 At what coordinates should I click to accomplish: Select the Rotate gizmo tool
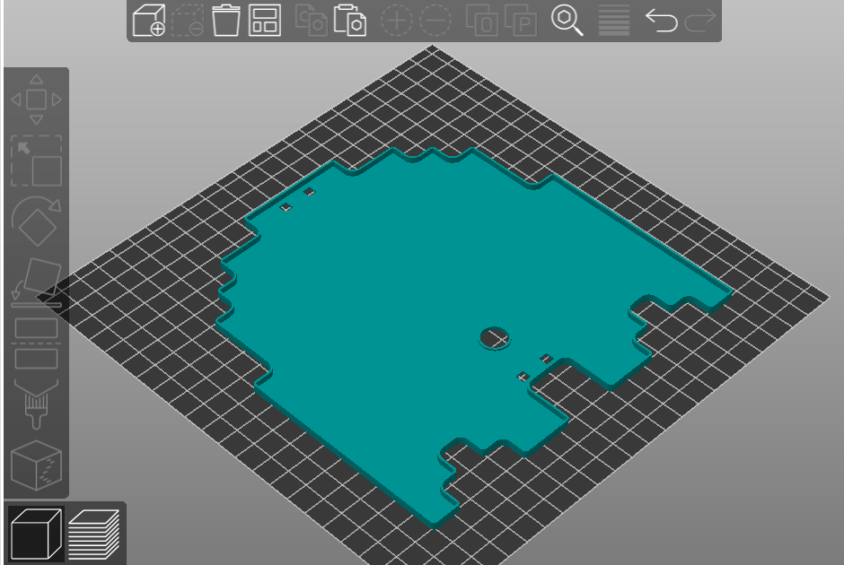[x=36, y=222]
